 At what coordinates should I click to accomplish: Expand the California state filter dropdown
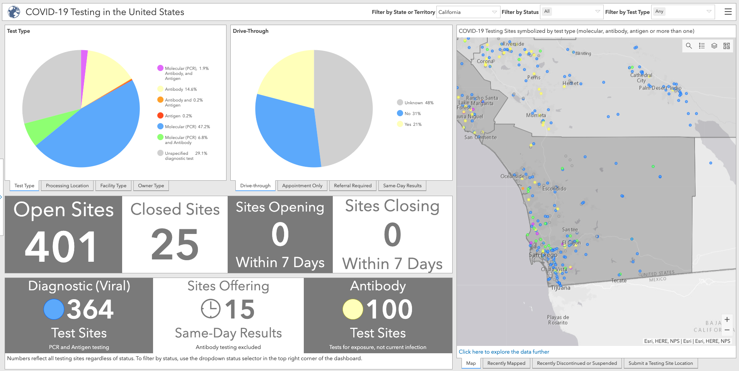(x=468, y=12)
